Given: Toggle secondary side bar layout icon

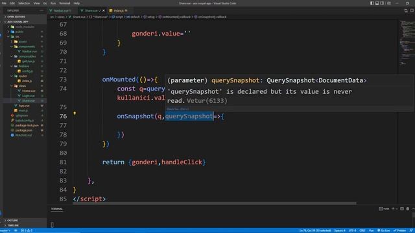Looking at the screenshot, I should pos(382,3).
